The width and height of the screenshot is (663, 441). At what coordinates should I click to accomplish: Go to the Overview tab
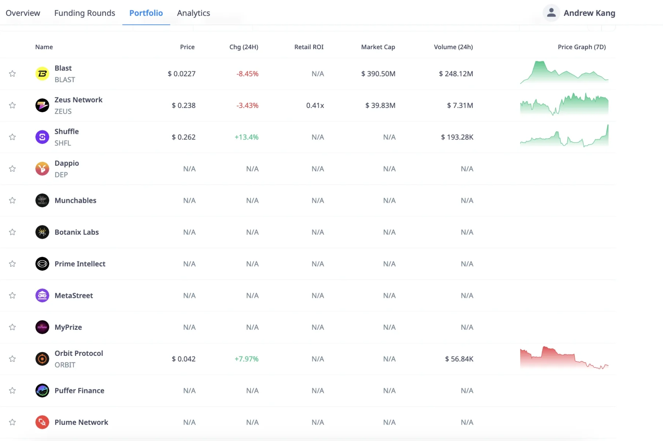coord(23,13)
